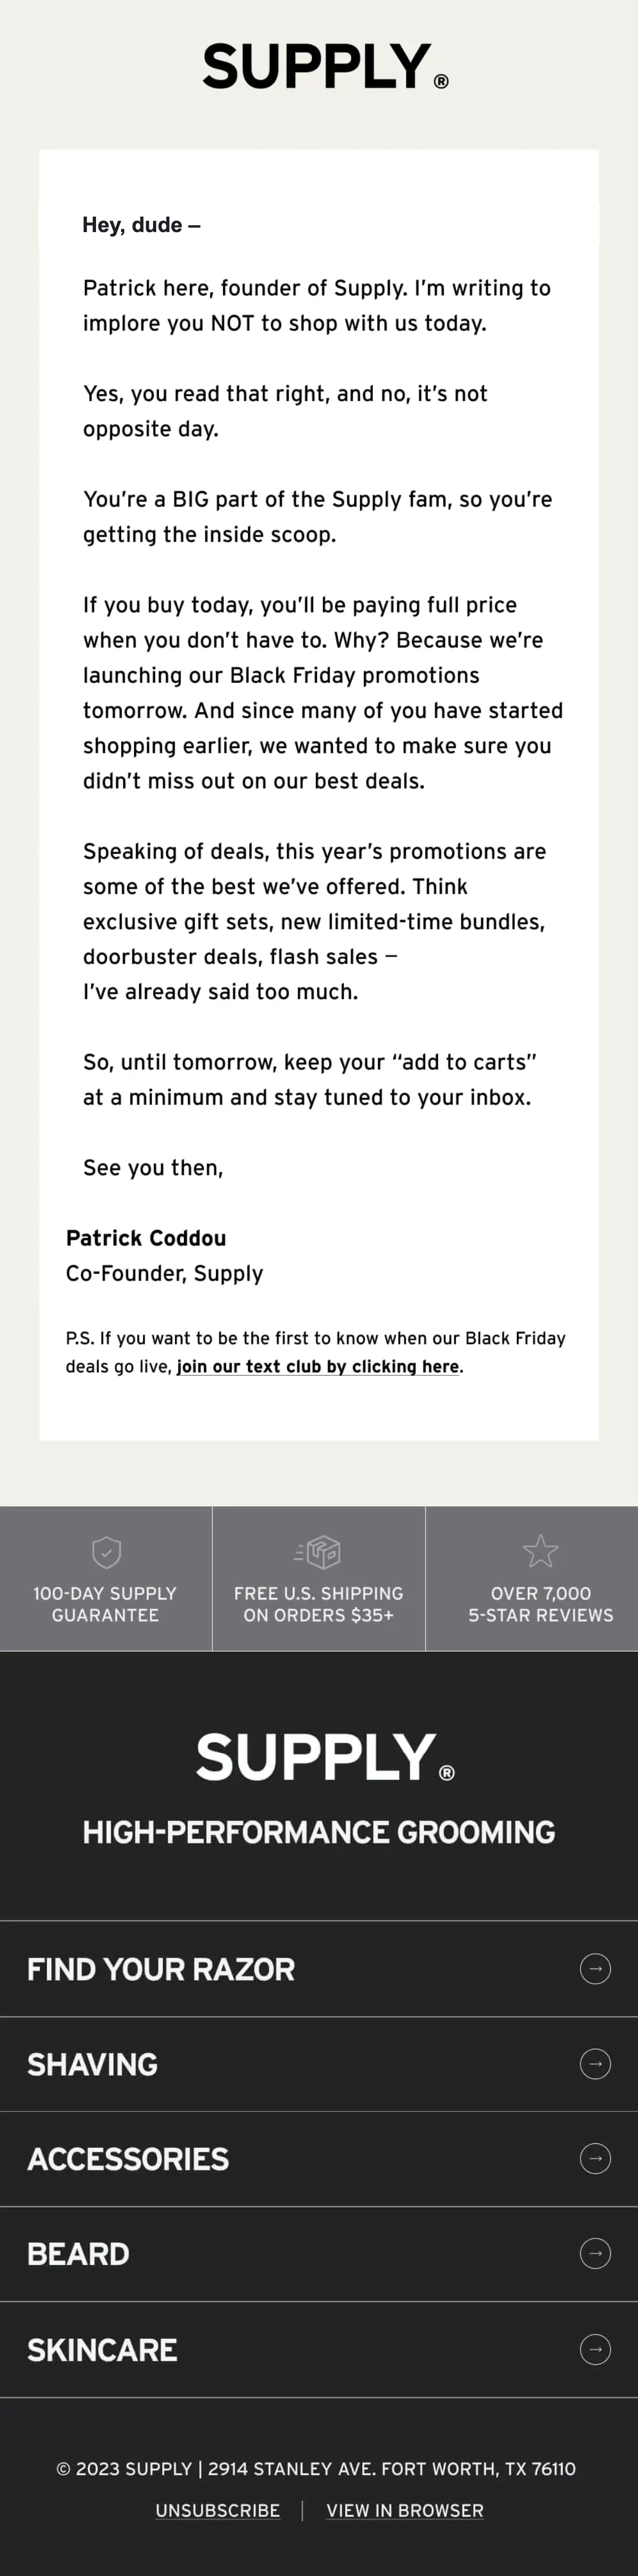This screenshot has width=638, height=2576.
Task: Click the arrow circle beside Shaving
Action: pos(595,2063)
